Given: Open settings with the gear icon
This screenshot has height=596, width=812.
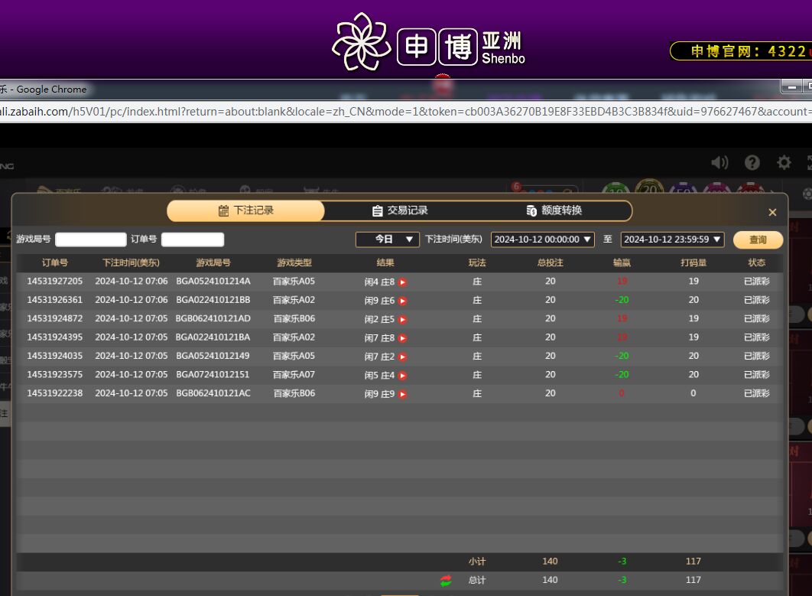Looking at the screenshot, I should pyautogui.click(x=784, y=162).
